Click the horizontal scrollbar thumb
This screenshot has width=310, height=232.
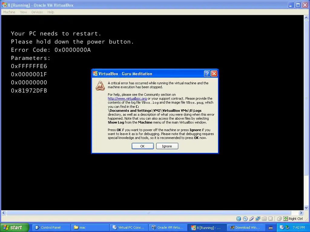tap(149, 213)
